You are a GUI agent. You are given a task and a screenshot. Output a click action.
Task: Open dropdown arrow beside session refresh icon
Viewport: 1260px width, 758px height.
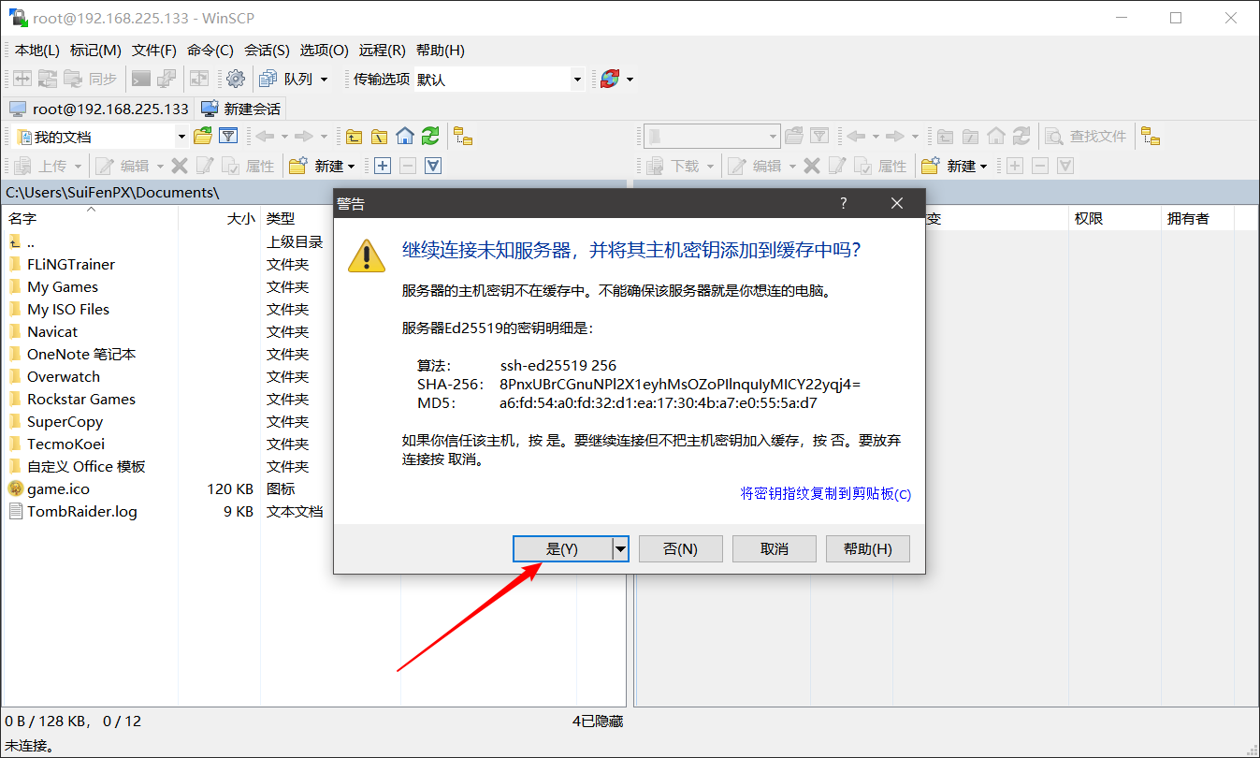click(x=630, y=80)
